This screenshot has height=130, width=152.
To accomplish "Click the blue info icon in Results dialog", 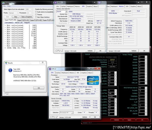I will click(x=10, y=70).
